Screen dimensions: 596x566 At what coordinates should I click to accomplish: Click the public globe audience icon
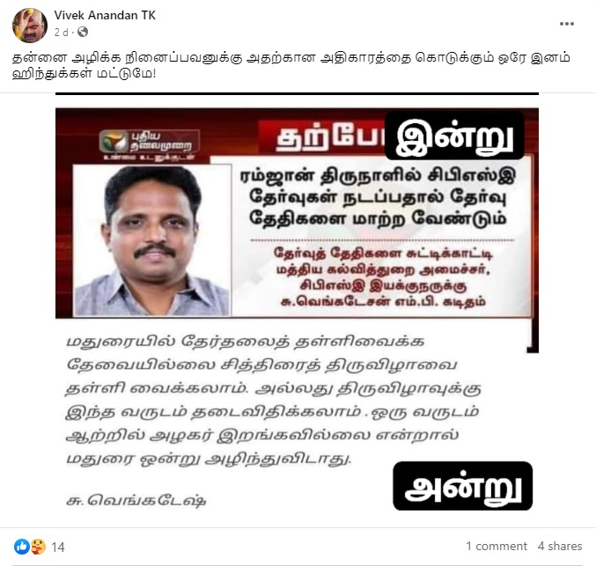click(83, 33)
